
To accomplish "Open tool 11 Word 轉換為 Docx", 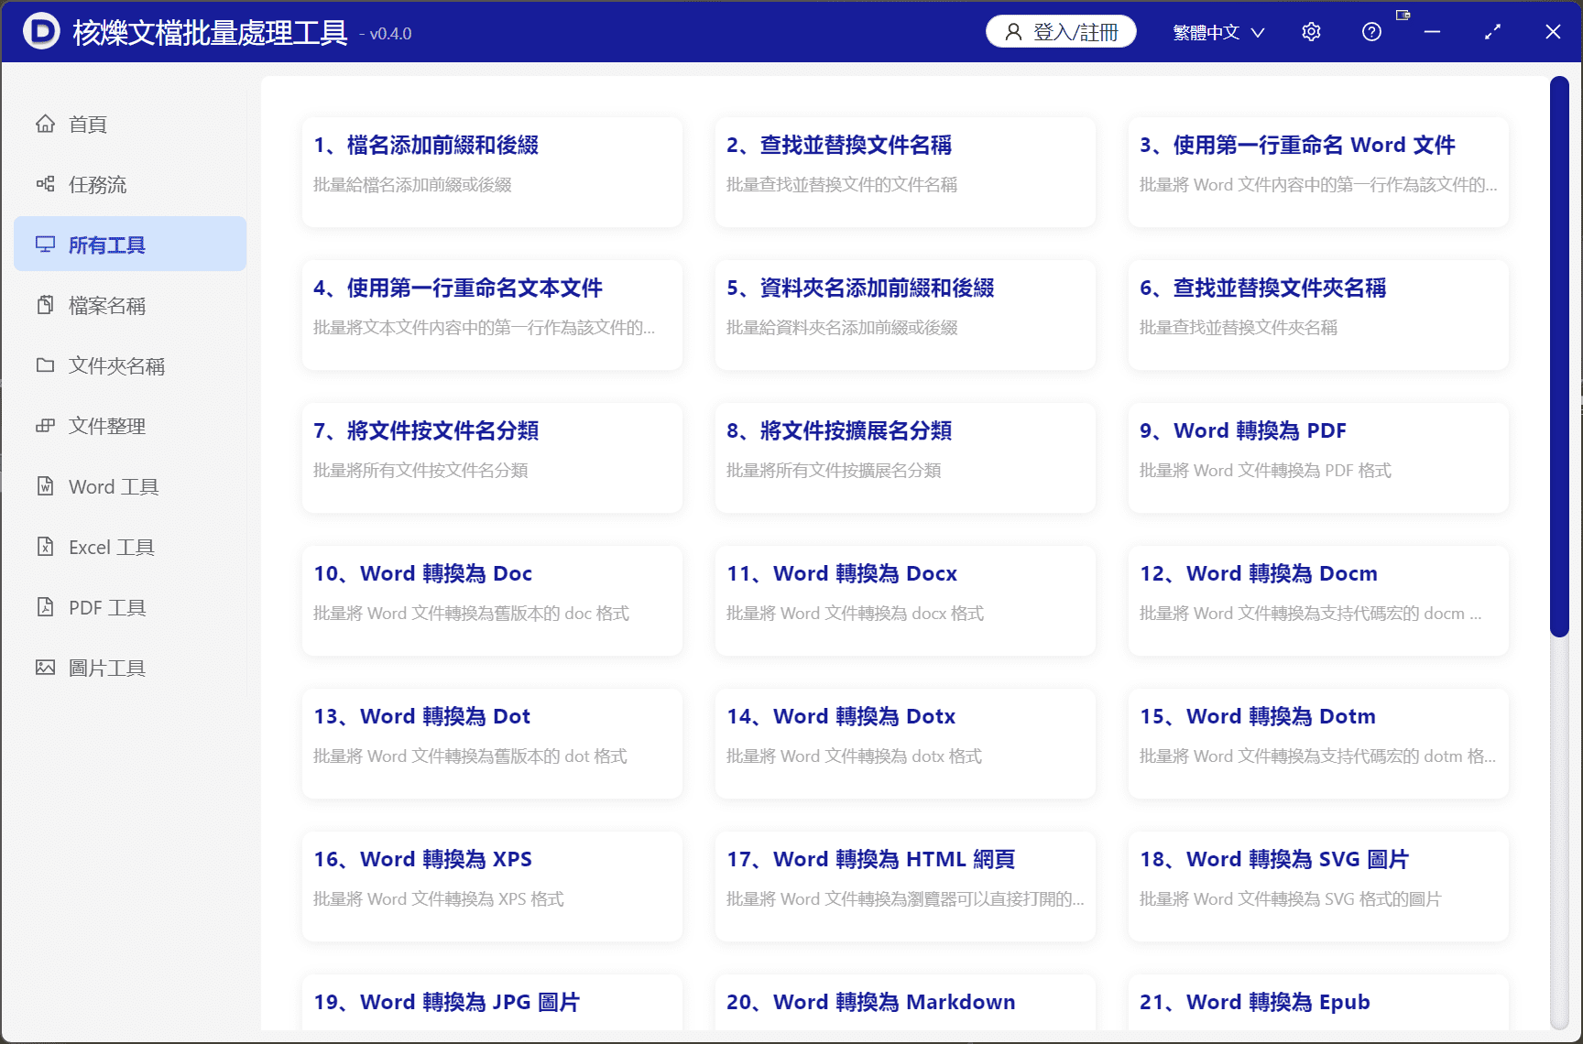I will tap(905, 601).
